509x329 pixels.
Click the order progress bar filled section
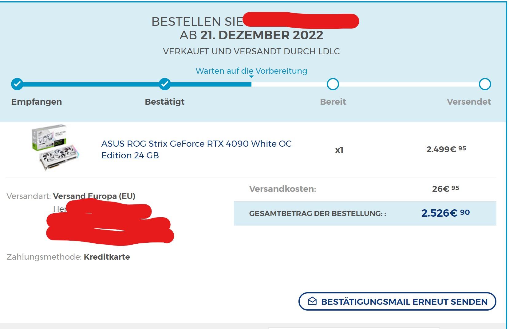(134, 84)
